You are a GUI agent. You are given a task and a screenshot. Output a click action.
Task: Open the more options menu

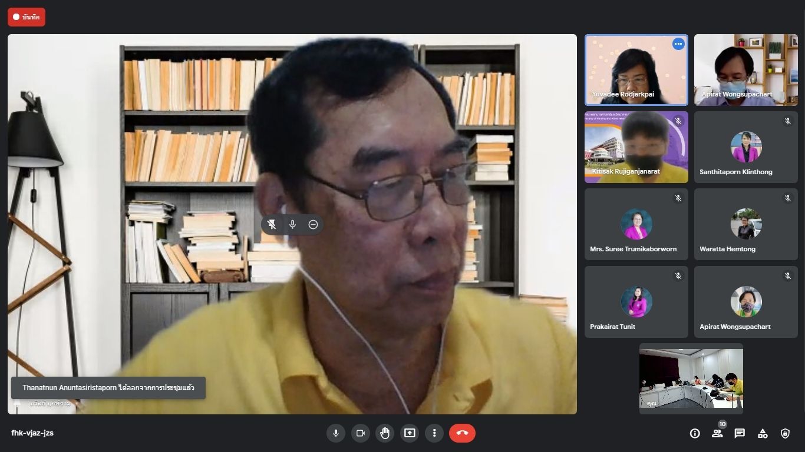(434, 433)
